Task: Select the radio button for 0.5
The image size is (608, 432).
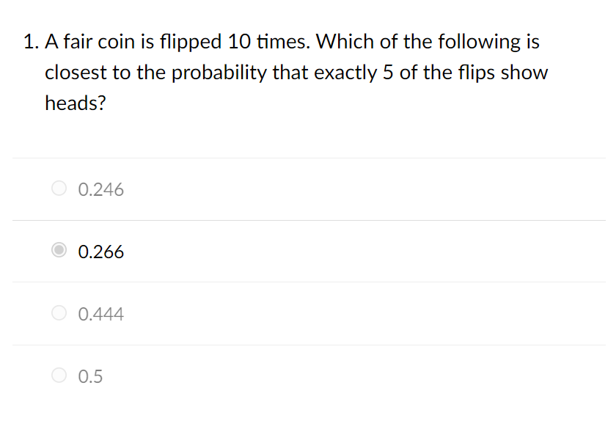Action: click(x=59, y=376)
